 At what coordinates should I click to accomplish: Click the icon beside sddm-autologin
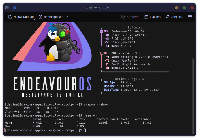[107, 57]
